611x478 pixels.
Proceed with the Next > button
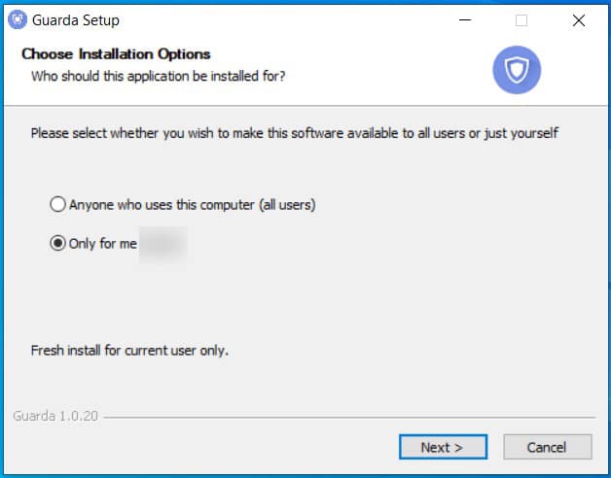[443, 447]
